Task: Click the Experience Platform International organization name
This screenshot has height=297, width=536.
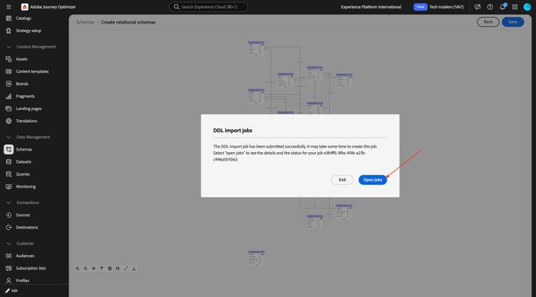Action: coord(371,7)
